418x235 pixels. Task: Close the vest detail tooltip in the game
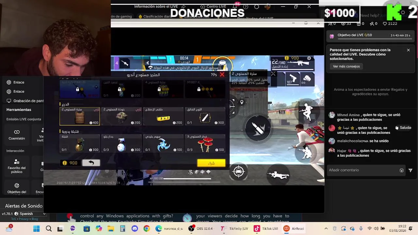pos(273,74)
